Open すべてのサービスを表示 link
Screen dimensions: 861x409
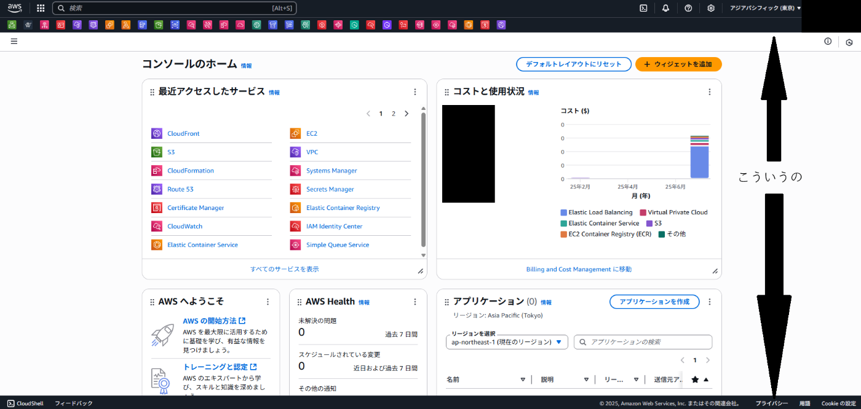pyautogui.click(x=284, y=269)
